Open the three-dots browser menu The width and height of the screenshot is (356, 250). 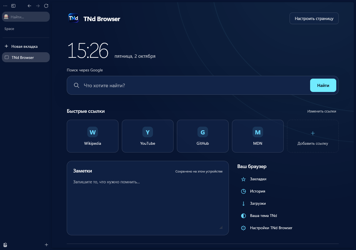click(5, 6)
